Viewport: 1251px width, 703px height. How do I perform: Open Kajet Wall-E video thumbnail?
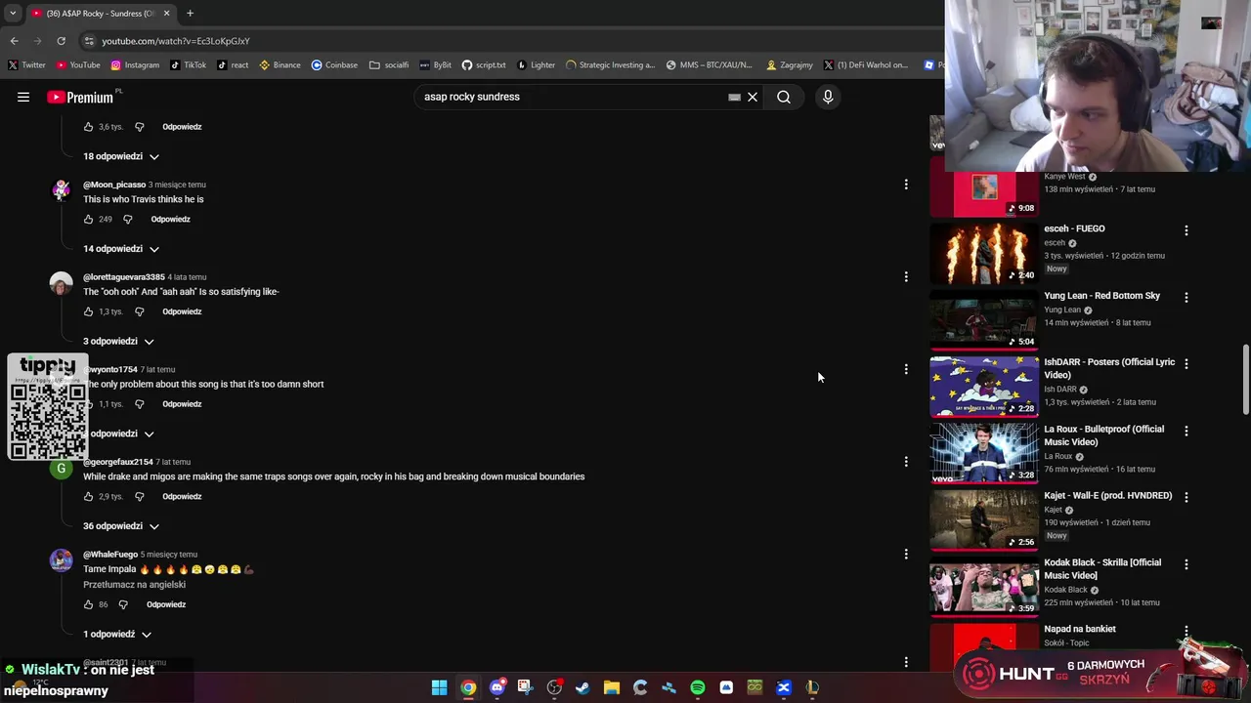coord(984,520)
